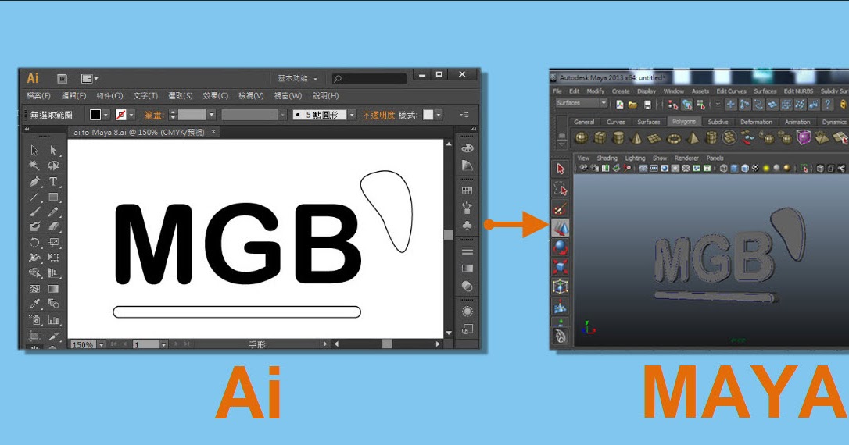Expand the stroke weight dropdown
849x445 pixels.
[x=212, y=115]
